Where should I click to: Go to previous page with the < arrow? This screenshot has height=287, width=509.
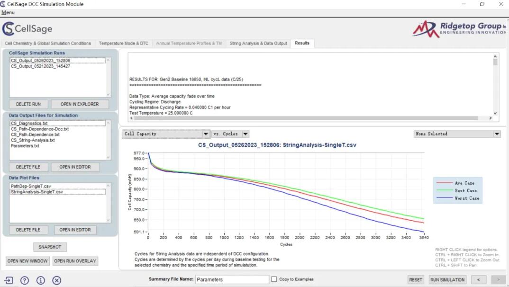tap(479, 279)
